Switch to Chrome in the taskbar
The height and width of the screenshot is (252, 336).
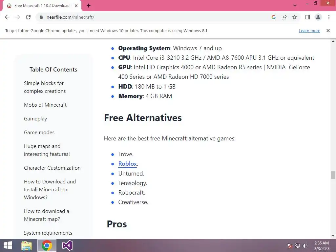pos(47,245)
